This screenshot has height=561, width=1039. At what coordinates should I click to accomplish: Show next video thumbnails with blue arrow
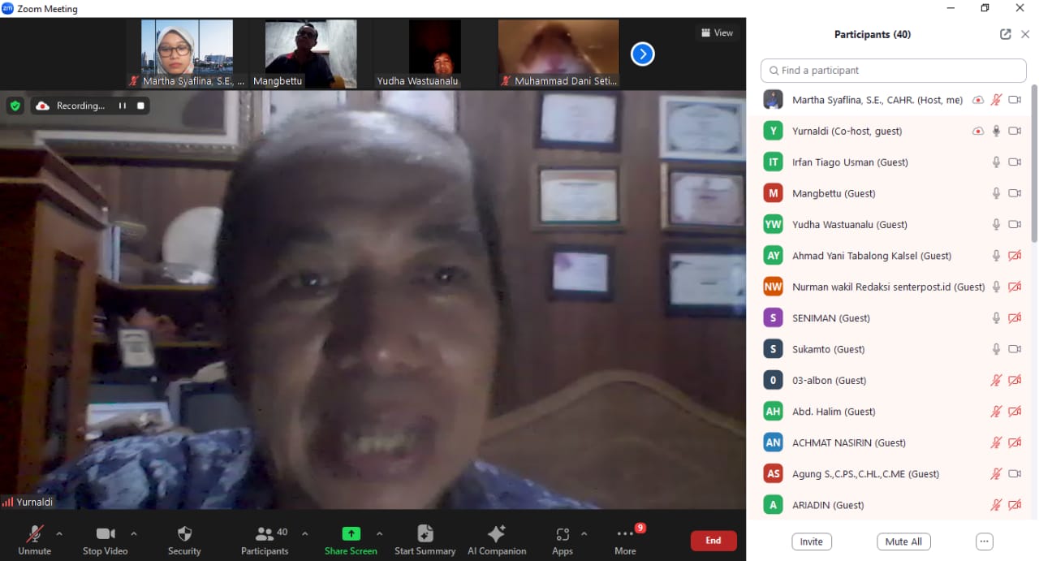tap(643, 54)
